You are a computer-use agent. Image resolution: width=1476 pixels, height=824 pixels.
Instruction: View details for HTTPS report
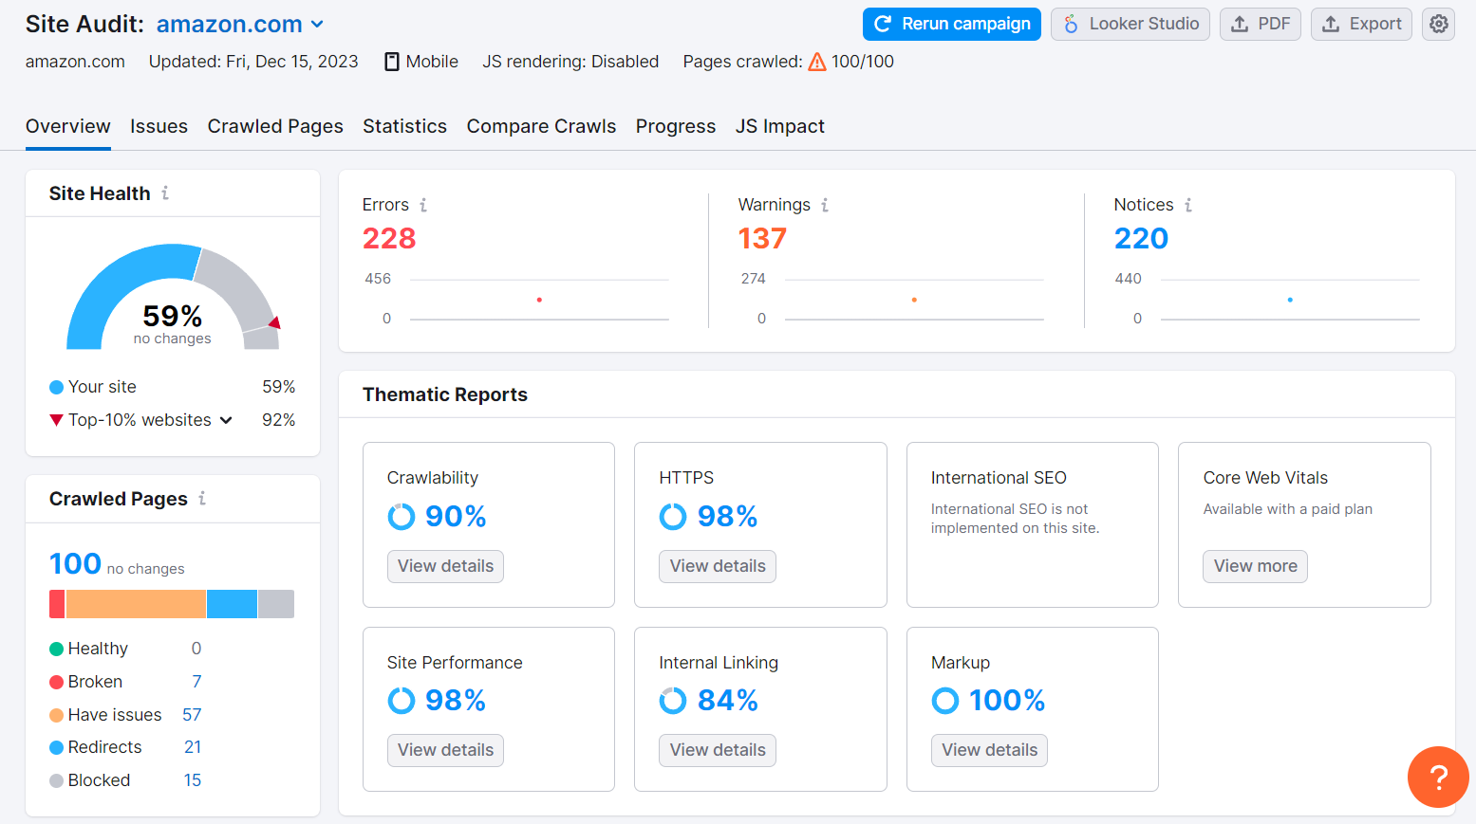pos(718,566)
